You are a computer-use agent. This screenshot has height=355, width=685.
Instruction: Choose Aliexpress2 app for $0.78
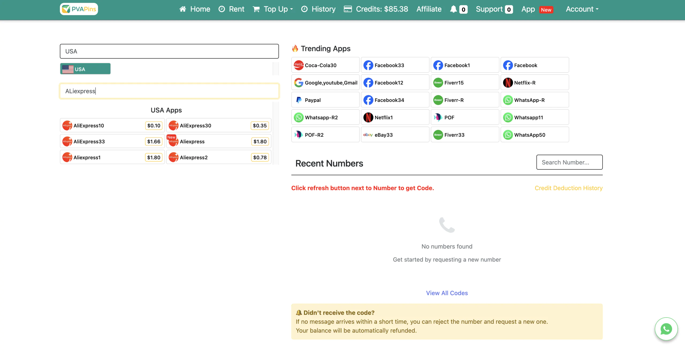(219, 157)
